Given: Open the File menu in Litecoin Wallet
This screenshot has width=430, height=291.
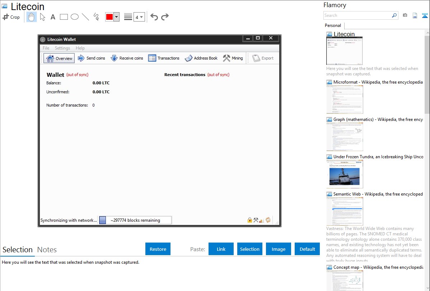Looking at the screenshot, I should (46, 48).
